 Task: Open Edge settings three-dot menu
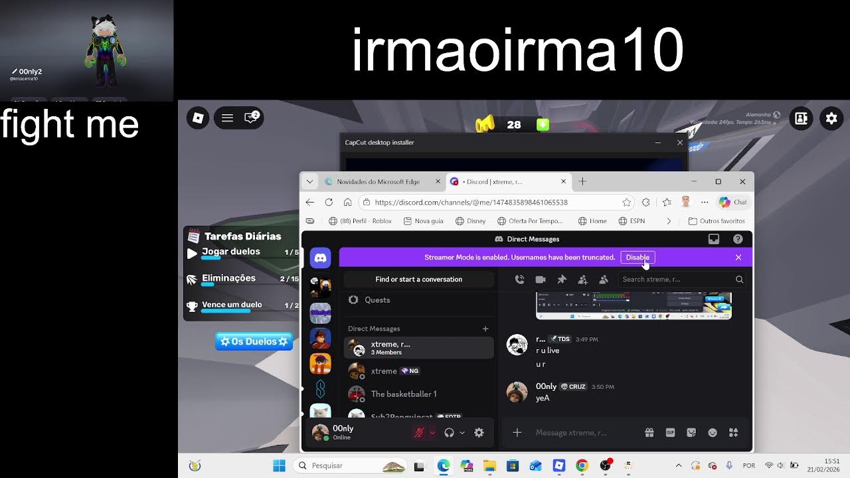point(705,202)
